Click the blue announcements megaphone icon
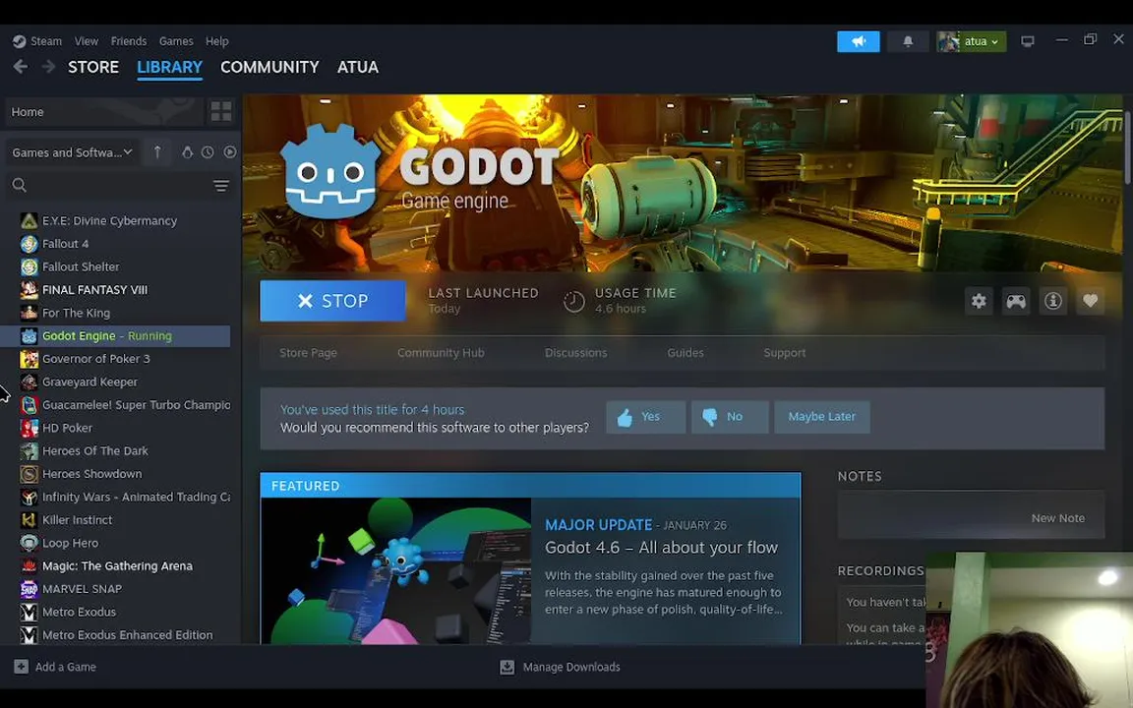 pyautogui.click(x=859, y=41)
